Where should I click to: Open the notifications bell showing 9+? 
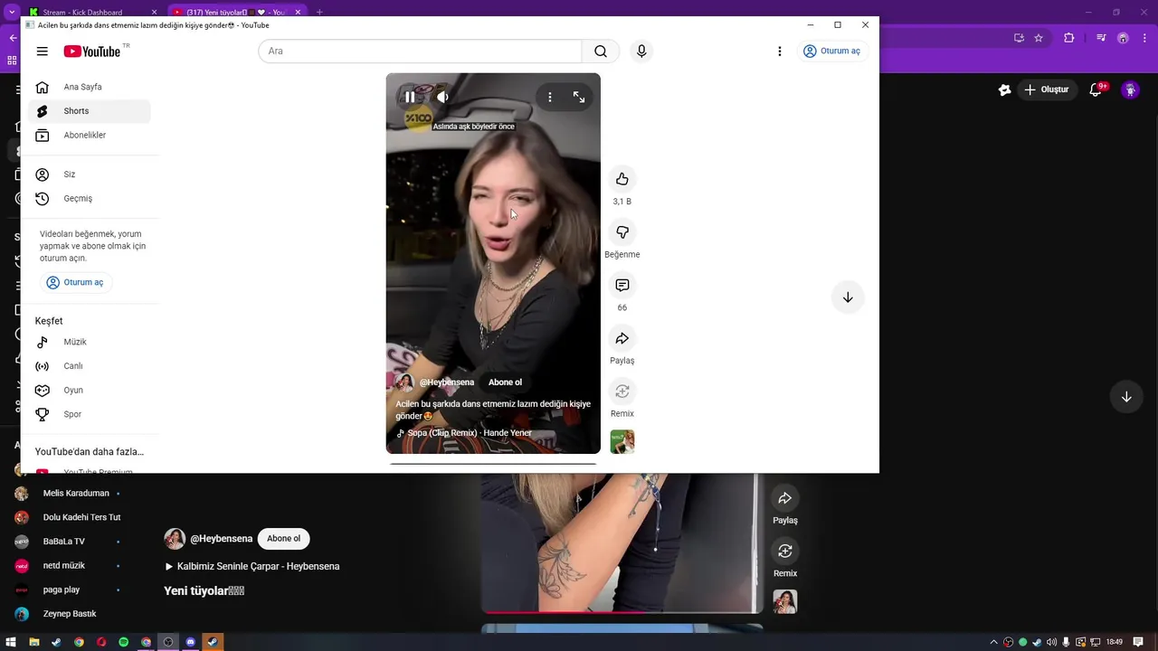point(1097,89)
